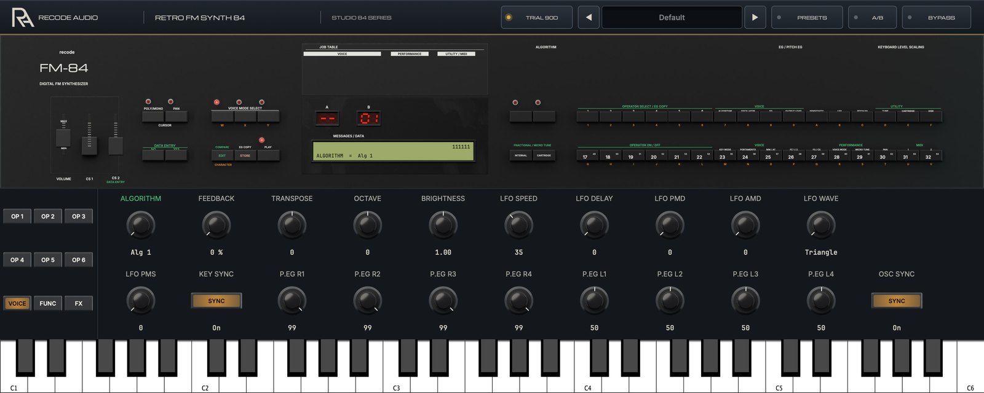The image size is (984, 393).
Task: Toggle the A/B comparison button
Action: pyautogui.click(x=872, y=17)
